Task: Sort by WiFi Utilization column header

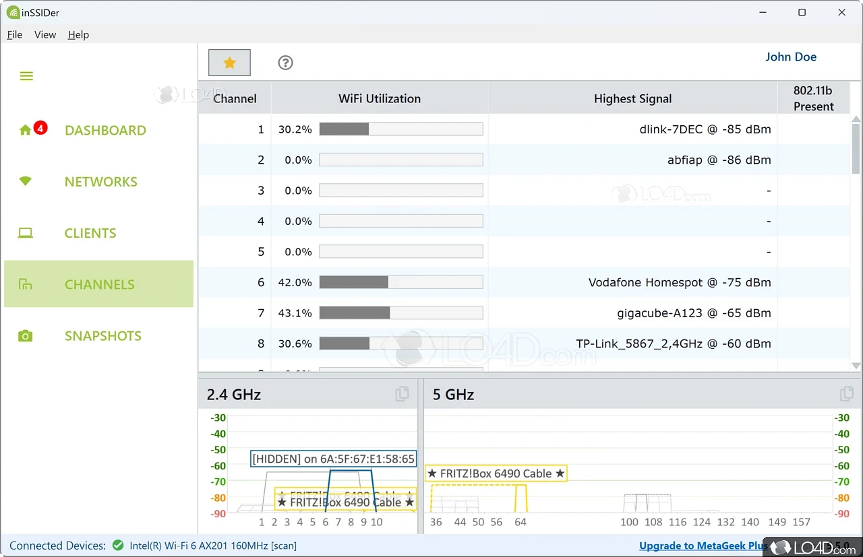Action: point(380,98)
